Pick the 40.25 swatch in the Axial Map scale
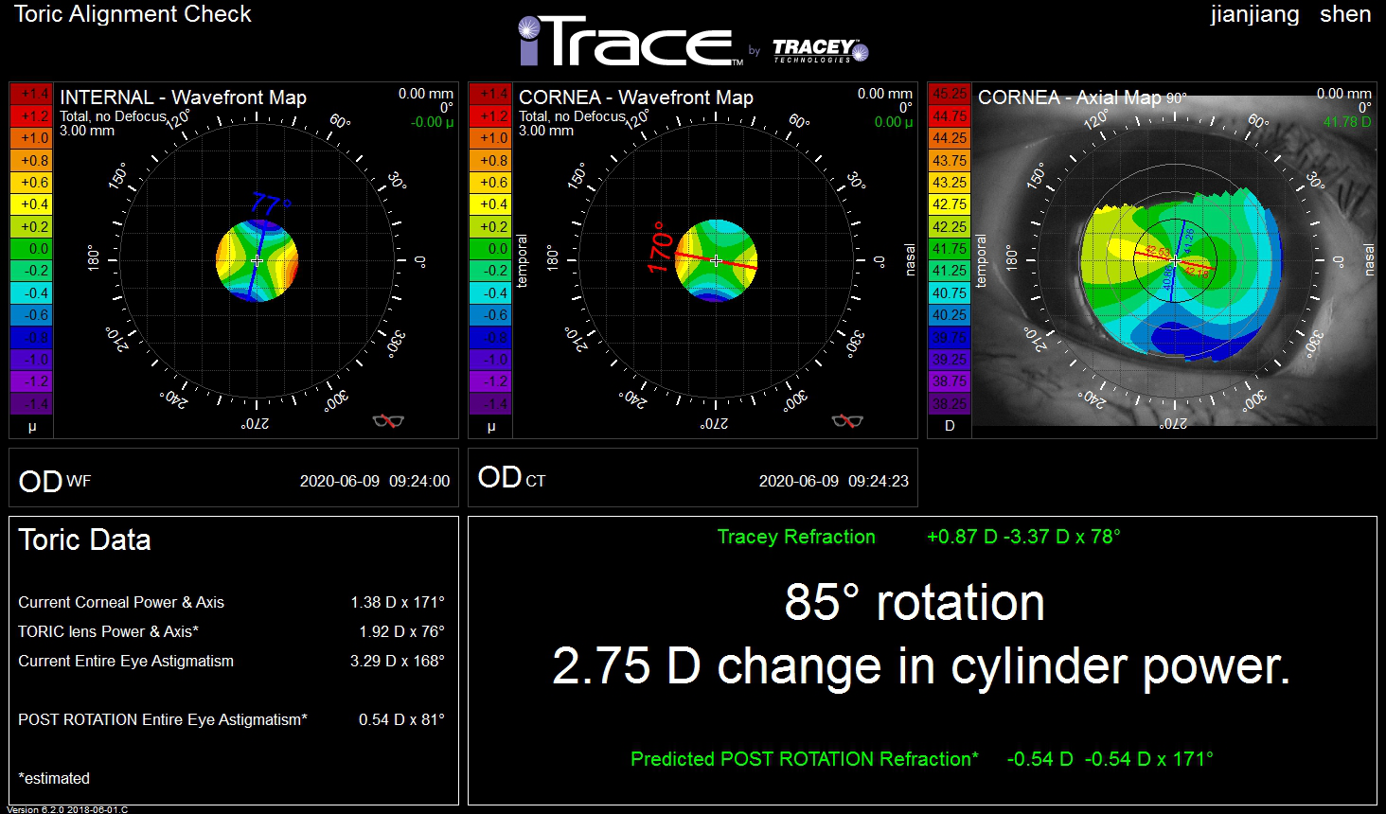Screen dimensions: 1386x814 click(950, 314)
